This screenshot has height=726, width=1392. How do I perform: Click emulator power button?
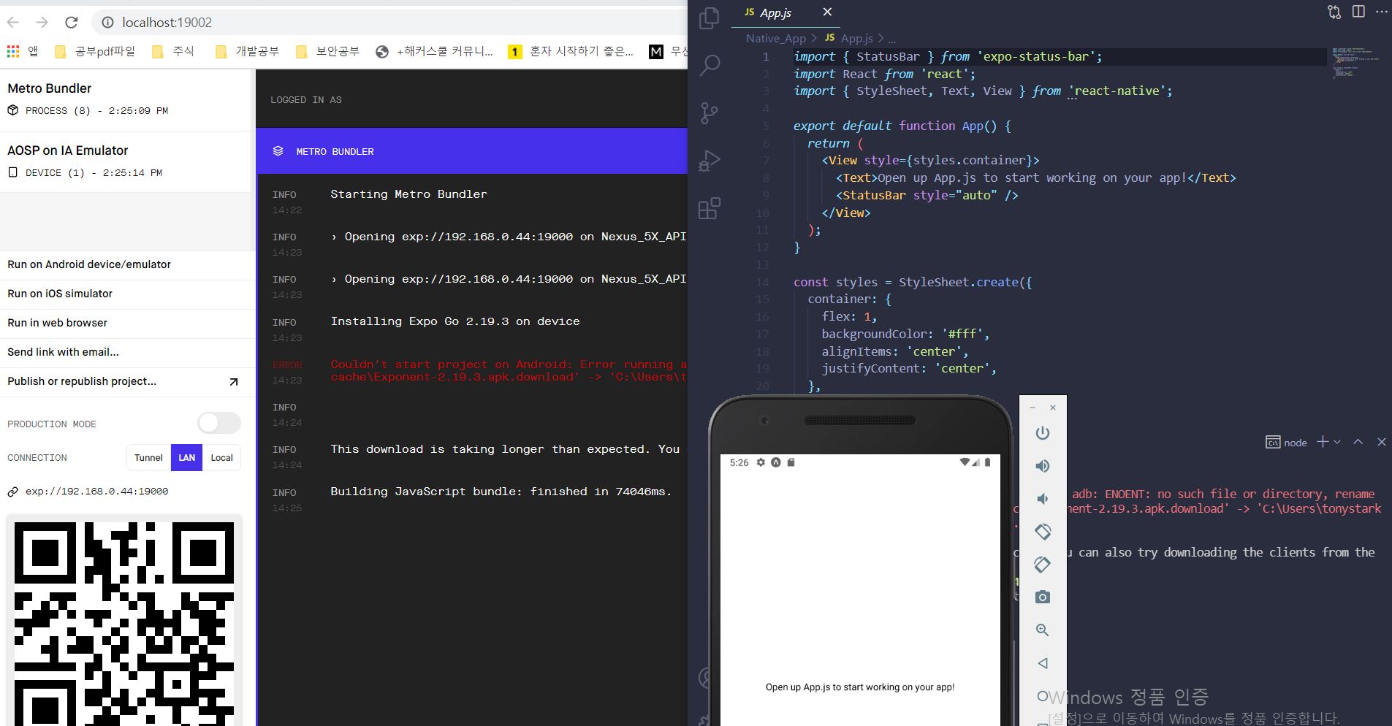coord(1043,433)
